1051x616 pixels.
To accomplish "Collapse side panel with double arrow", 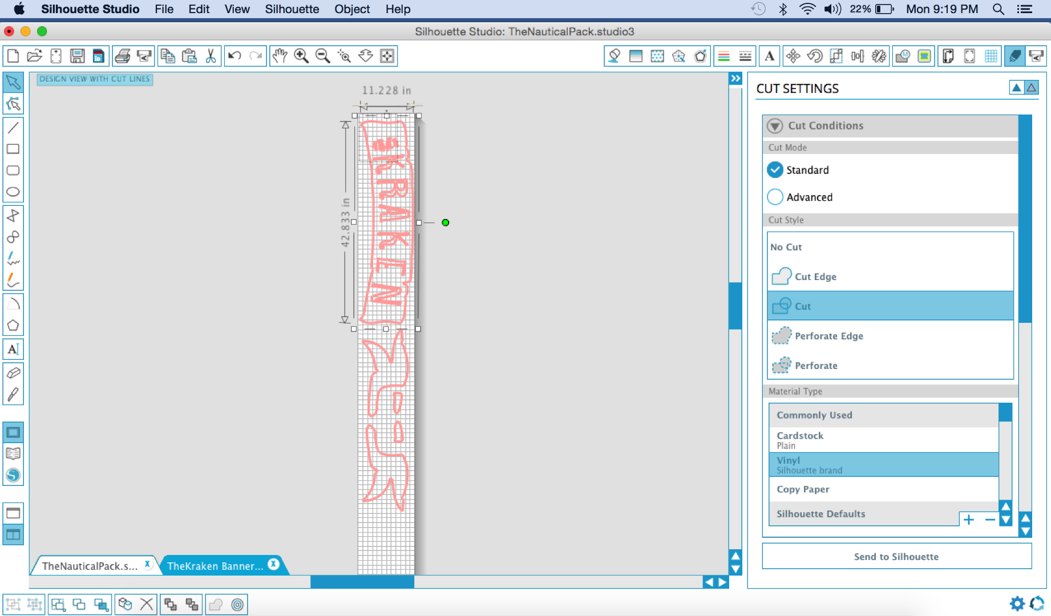I will coord(735,79).
